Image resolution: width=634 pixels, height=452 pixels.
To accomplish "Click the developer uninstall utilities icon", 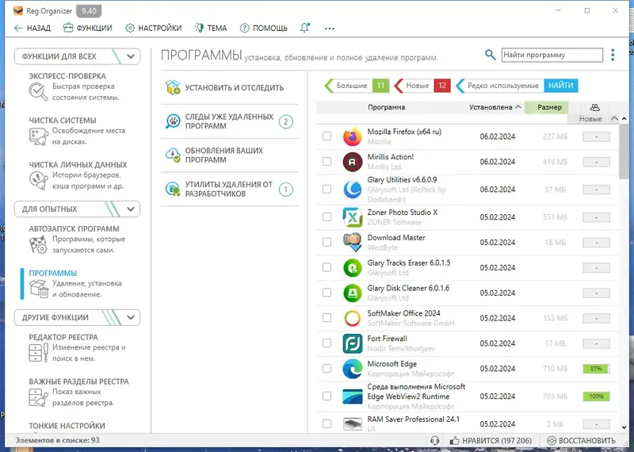I will (173, 189).
